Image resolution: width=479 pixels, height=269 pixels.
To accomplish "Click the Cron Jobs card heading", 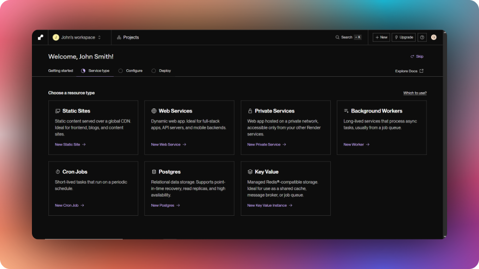I will (x=75, y=172).
